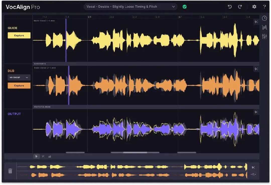This screenshot has height=185, width=271.
Task: Click the ruler at marker 3.3
Action: coord(225,17)
